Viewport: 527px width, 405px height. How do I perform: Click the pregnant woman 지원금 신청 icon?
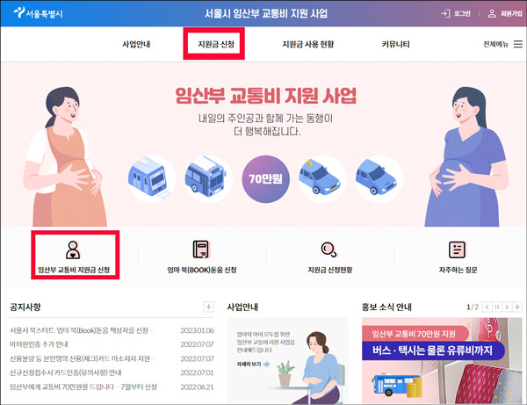[73, 250]
